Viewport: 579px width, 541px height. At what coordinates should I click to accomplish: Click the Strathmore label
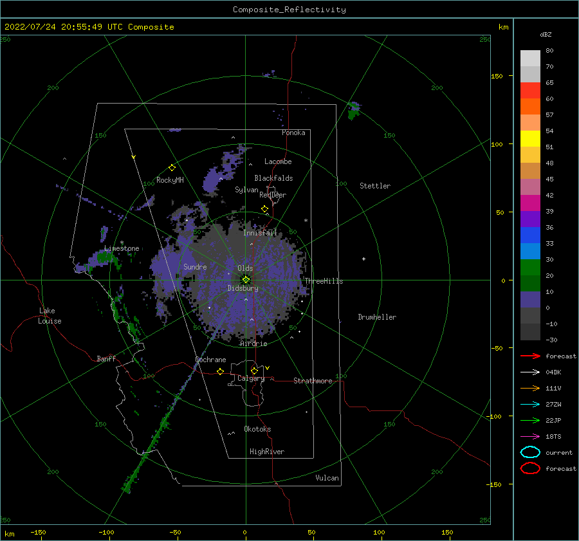(313, 381)
